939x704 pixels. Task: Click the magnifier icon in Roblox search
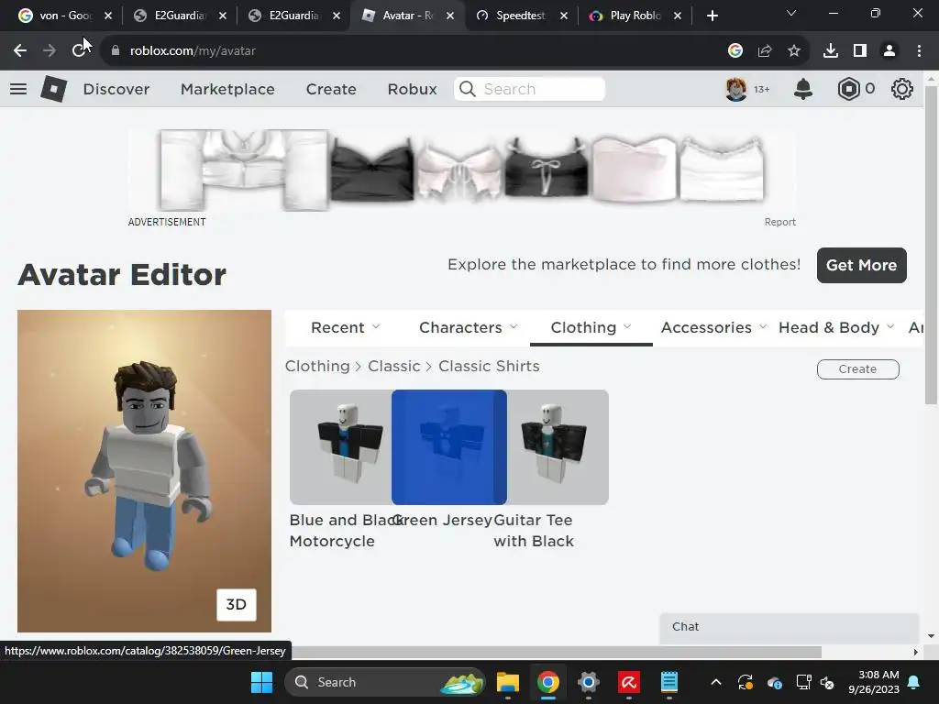468,89
